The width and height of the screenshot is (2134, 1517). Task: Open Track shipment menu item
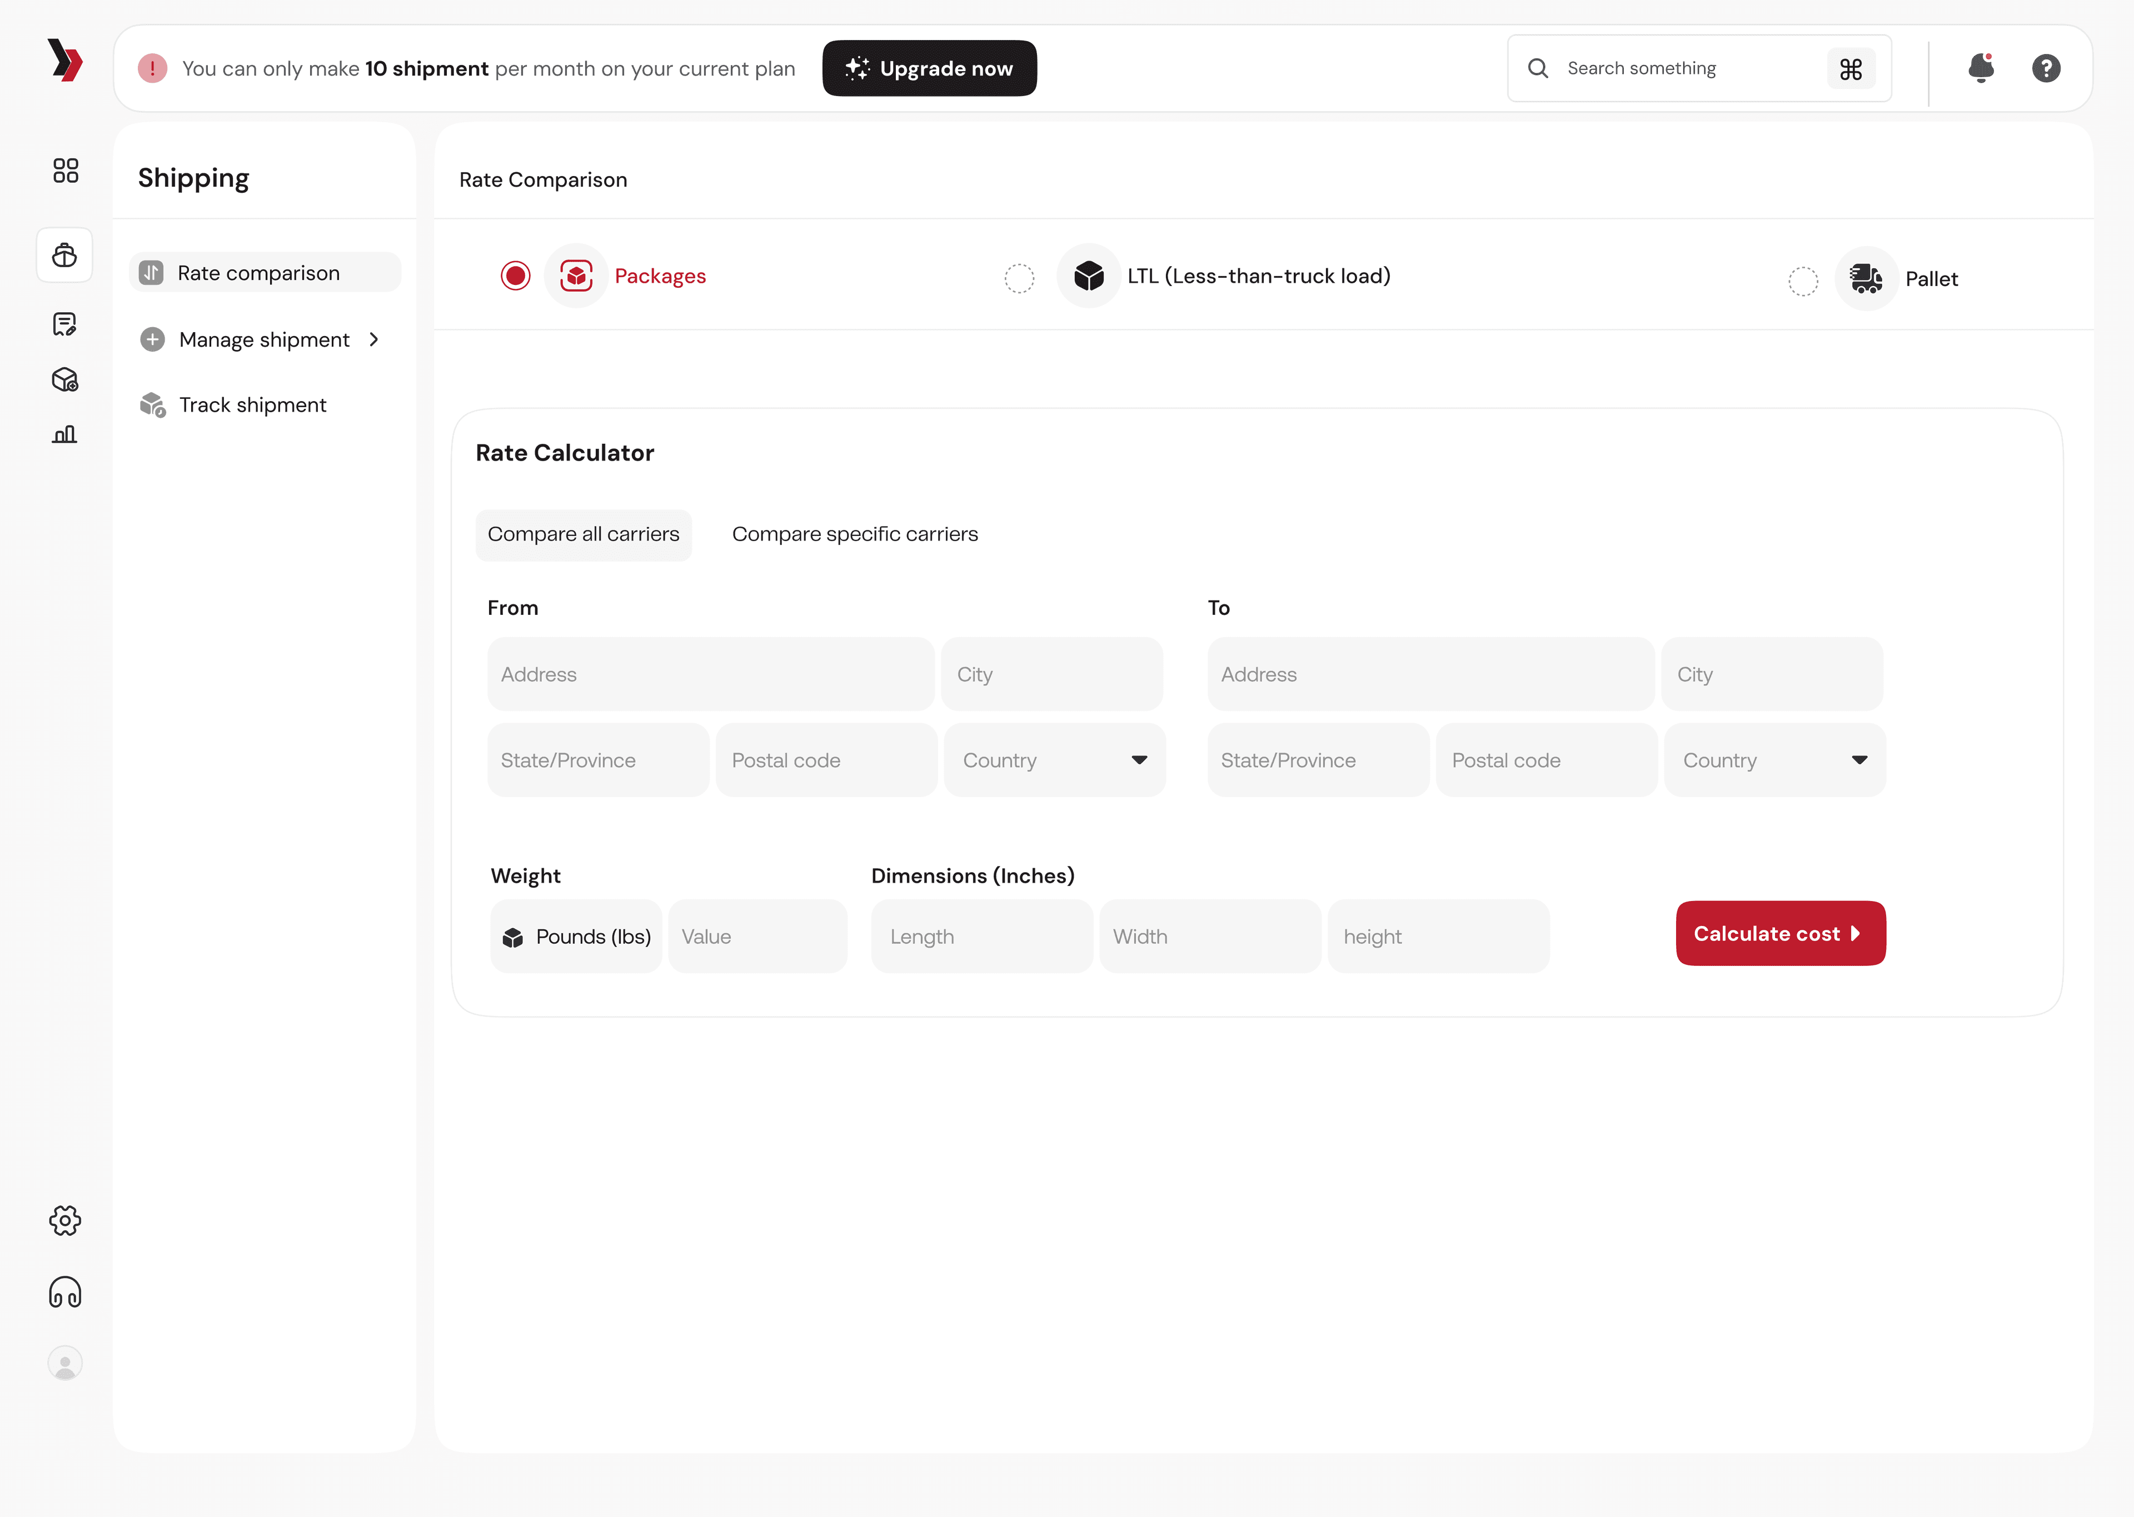click(252, 404)
